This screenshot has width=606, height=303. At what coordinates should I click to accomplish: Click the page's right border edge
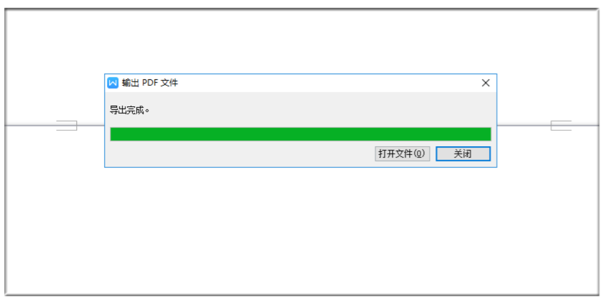(x=598, y=153)
